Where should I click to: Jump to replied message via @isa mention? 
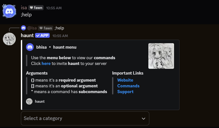pos(32,28)
